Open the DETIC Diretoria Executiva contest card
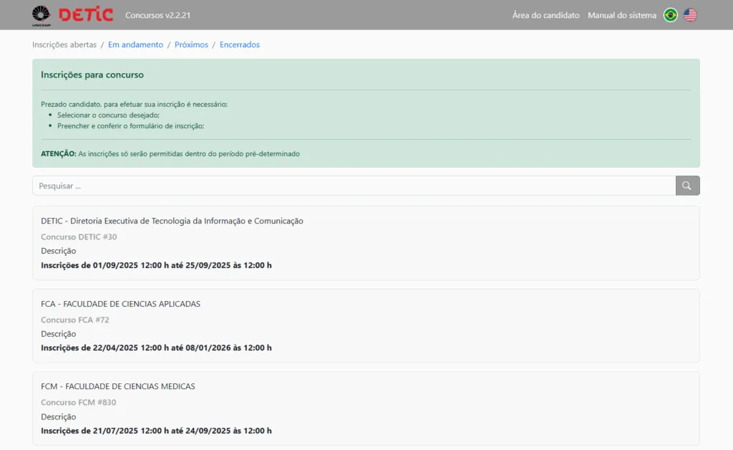The width and height of the screenshot is (733, 450). click(172, 221)
